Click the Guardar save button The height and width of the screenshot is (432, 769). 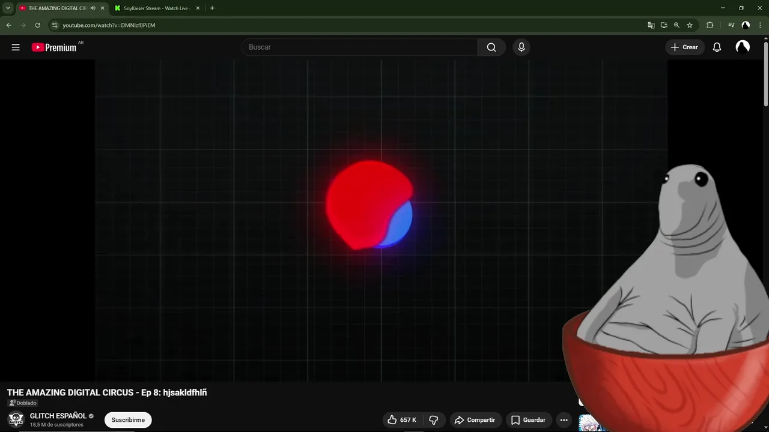click(528, 420)
